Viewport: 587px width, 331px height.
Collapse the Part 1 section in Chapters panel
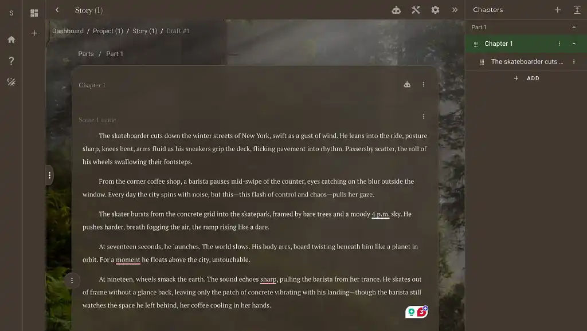coord(574,27)
